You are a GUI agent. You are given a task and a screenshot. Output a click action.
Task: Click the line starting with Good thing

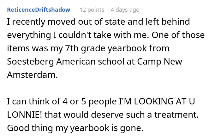[x=75, y=128]
